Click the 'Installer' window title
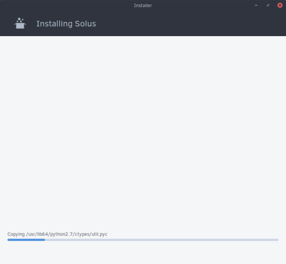 click(143, 5)
